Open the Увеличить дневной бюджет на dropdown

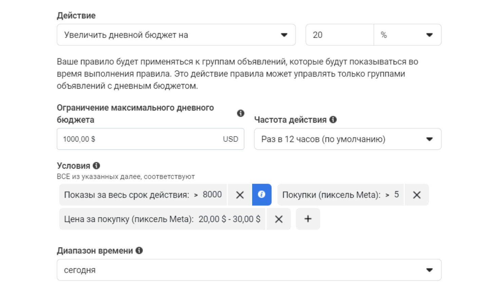coord(176,35)
